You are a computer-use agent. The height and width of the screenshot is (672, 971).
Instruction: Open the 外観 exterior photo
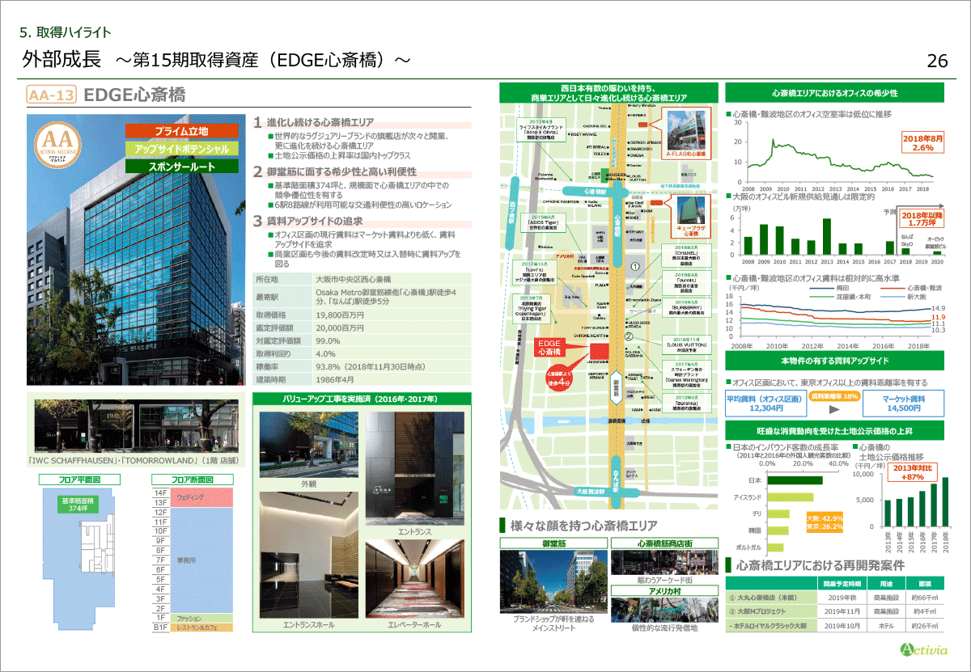(x=308, y=446)
